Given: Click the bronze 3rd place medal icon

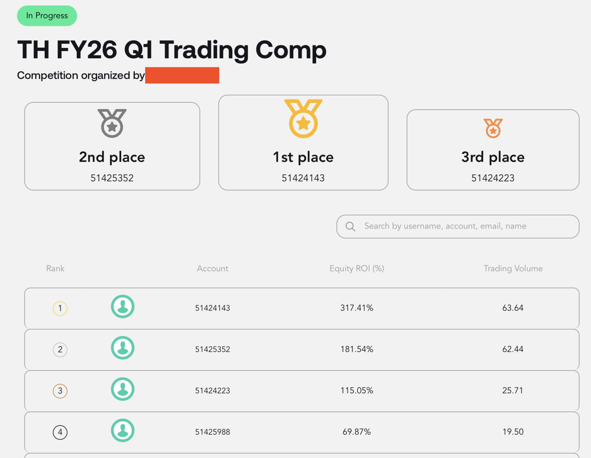Looking at the screenshot, I should pos(493,128).
